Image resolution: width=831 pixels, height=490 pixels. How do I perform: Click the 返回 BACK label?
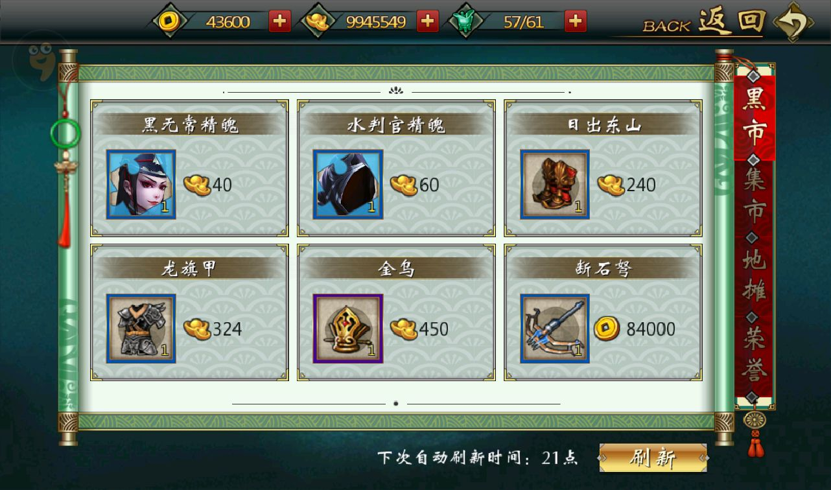click(x=704, y=23)
